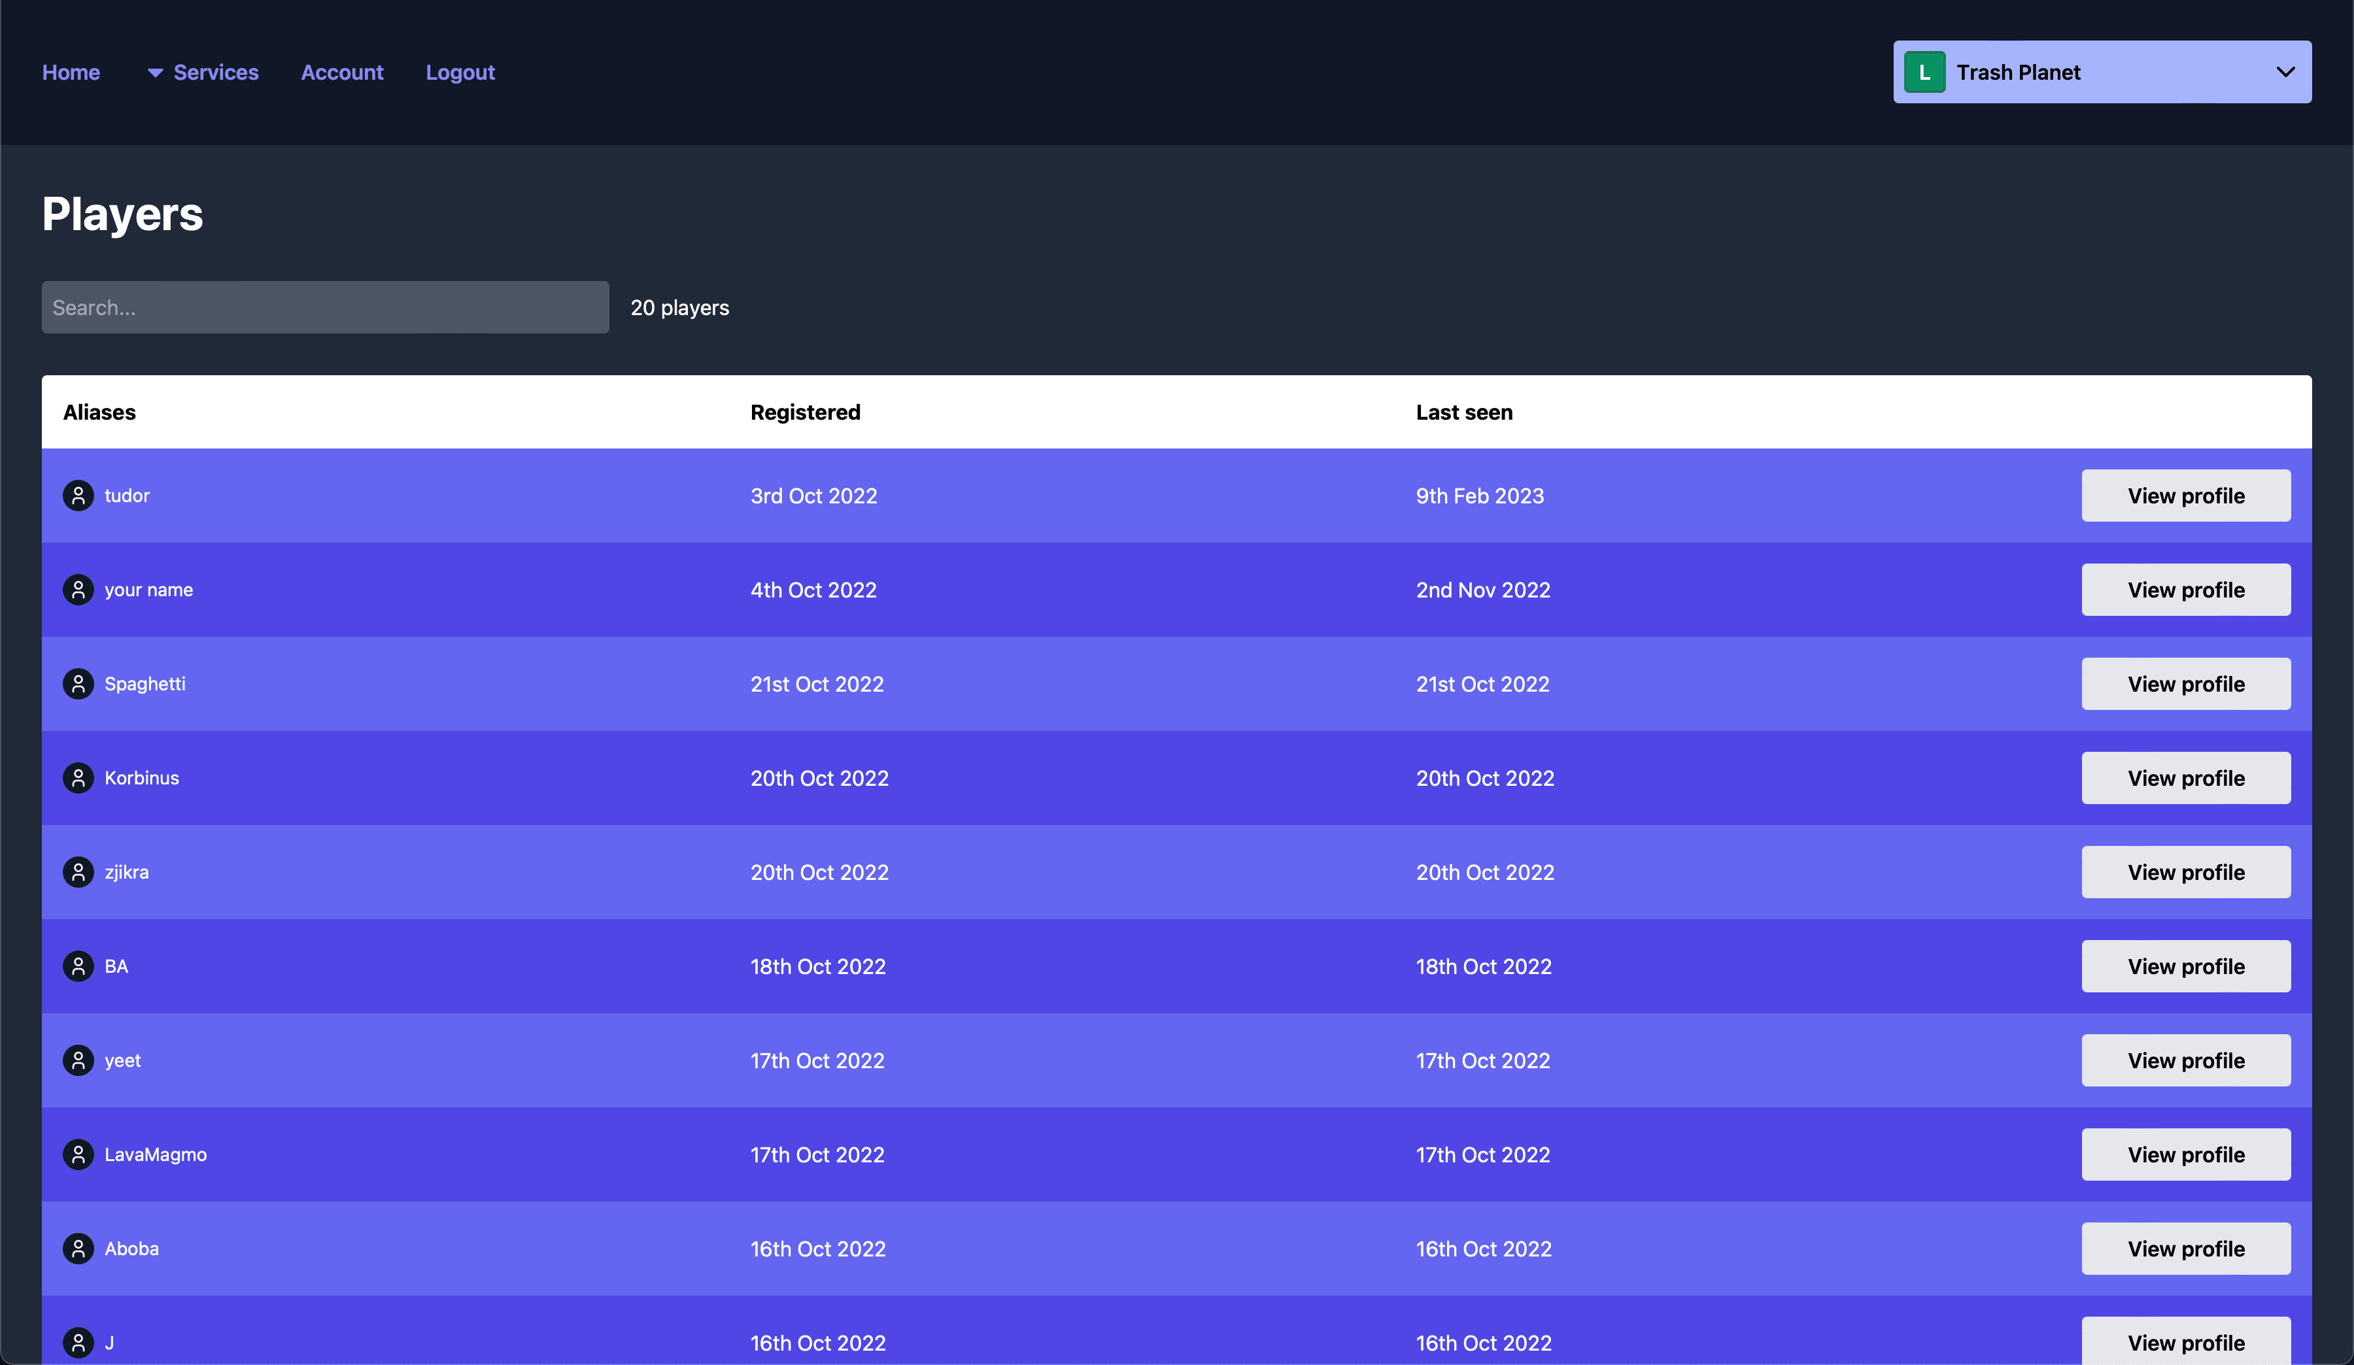Expand the Services navigation dropdown
Image resolution: width=2354 pixels, height=1365 pixels.
tap(203, 72)
